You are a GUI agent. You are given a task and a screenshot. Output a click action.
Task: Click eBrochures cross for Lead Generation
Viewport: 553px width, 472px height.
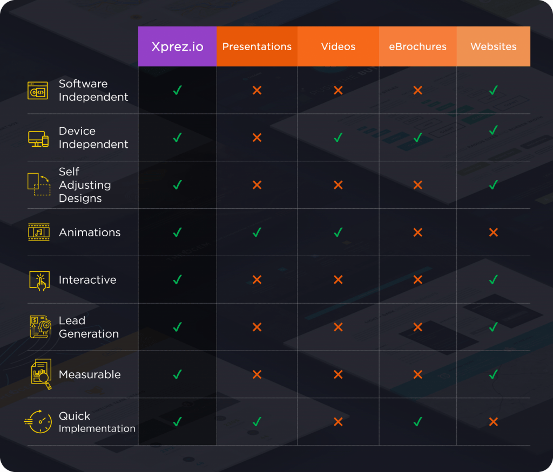click(418, 327)
